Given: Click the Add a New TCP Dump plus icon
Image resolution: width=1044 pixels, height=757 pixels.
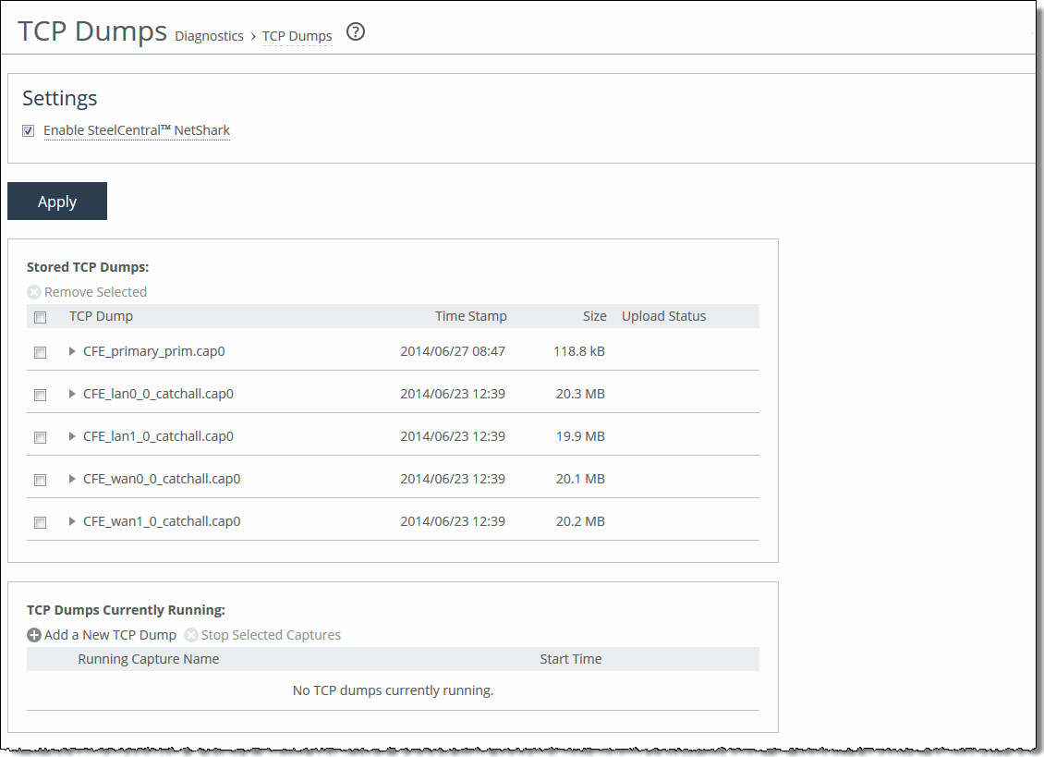Looking at the screenshot, I should [x=34, y=635].
